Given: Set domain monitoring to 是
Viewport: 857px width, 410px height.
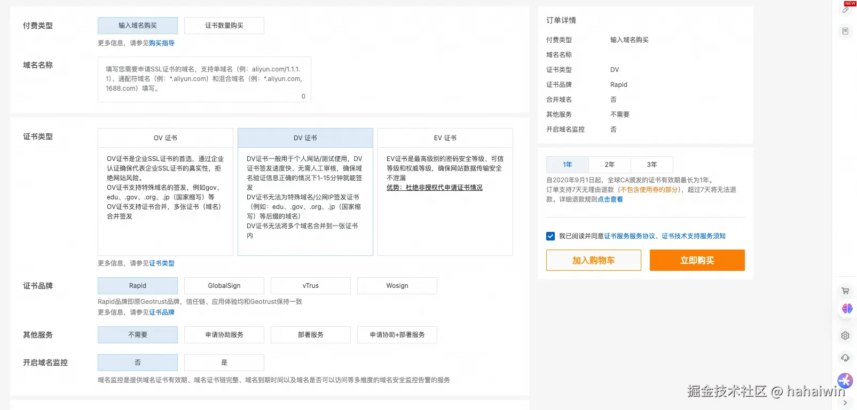Looking at the screenshot, I should (x=224, y=363).
